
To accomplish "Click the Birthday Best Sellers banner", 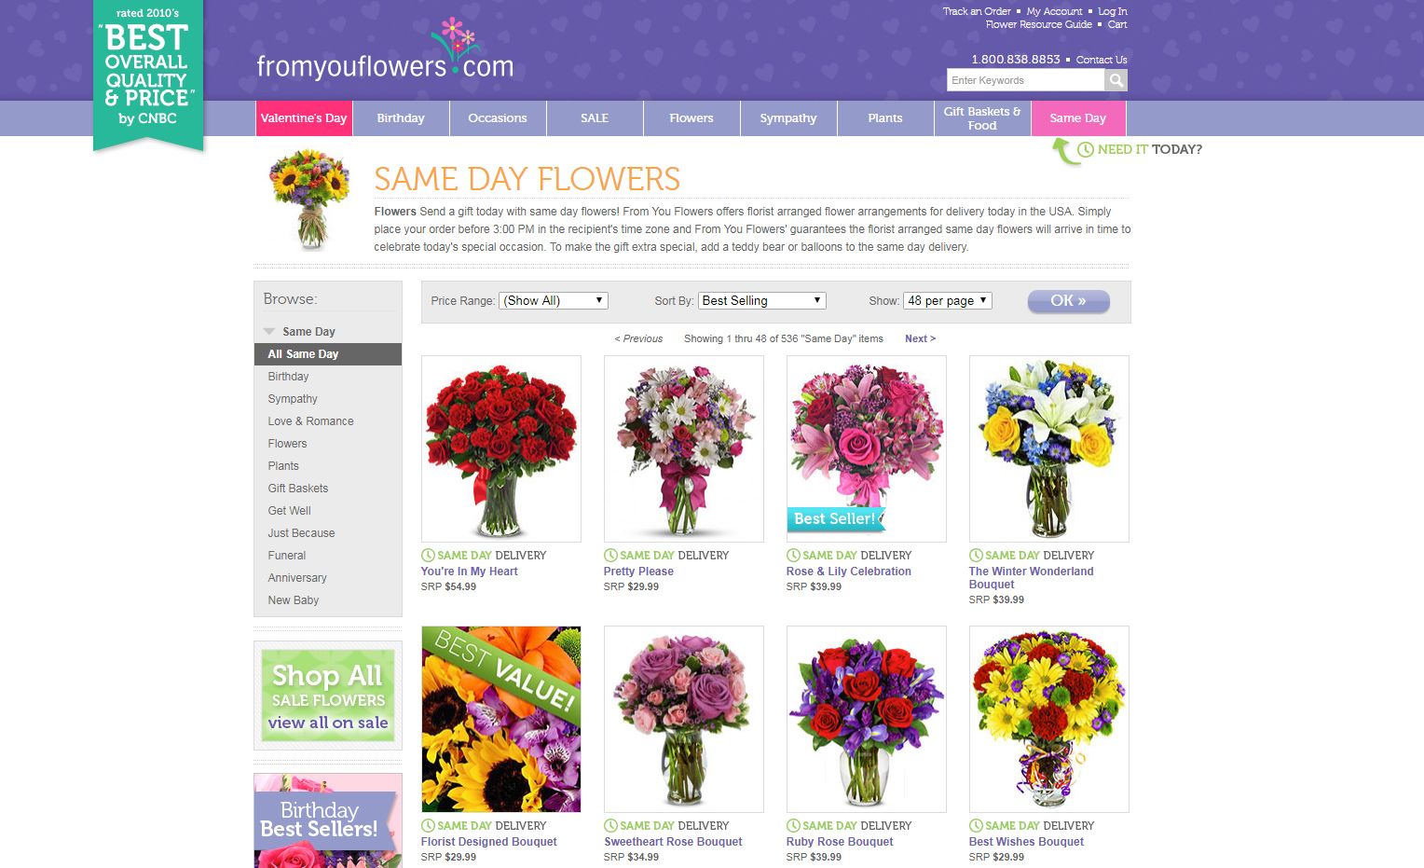I will point(328,820).
